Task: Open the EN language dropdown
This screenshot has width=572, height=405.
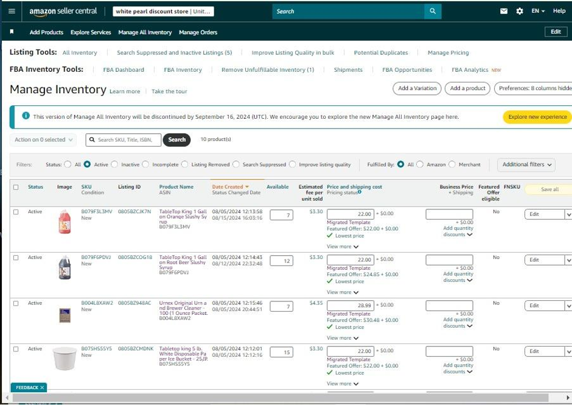Action: point(538,11)
